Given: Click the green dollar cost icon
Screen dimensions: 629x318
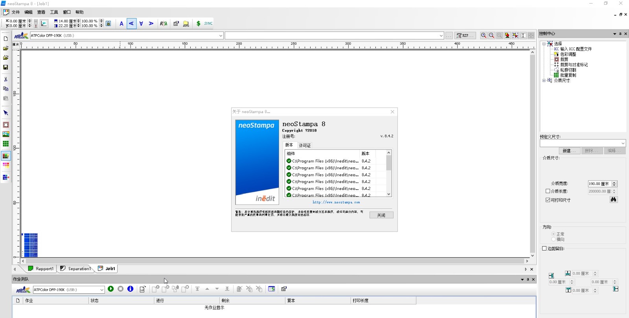Looking at the screenshot, I should [x=198, y=24].
